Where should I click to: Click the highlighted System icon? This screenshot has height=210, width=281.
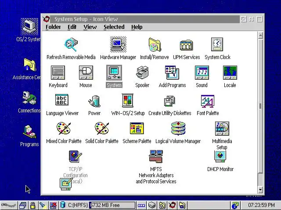click(x=114, y=73)
